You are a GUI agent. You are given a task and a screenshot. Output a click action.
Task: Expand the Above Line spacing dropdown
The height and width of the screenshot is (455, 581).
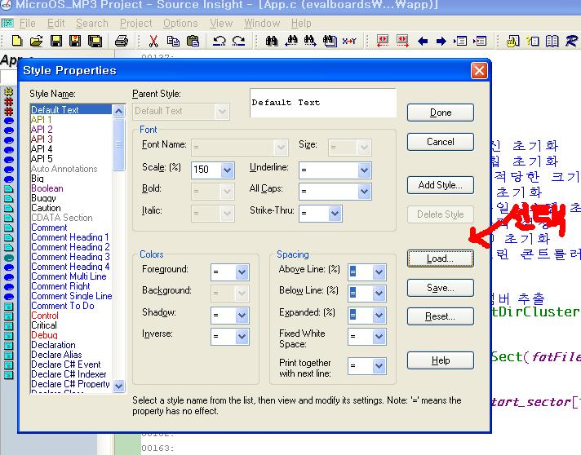[379, 272]
